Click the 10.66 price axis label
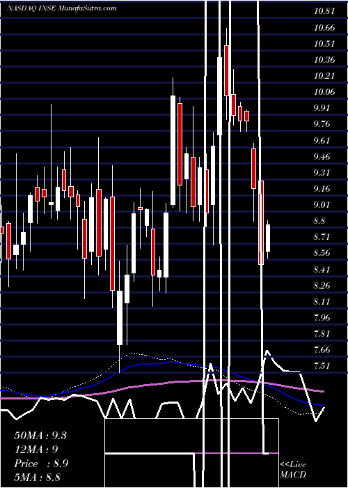 (x=324, y=28)
